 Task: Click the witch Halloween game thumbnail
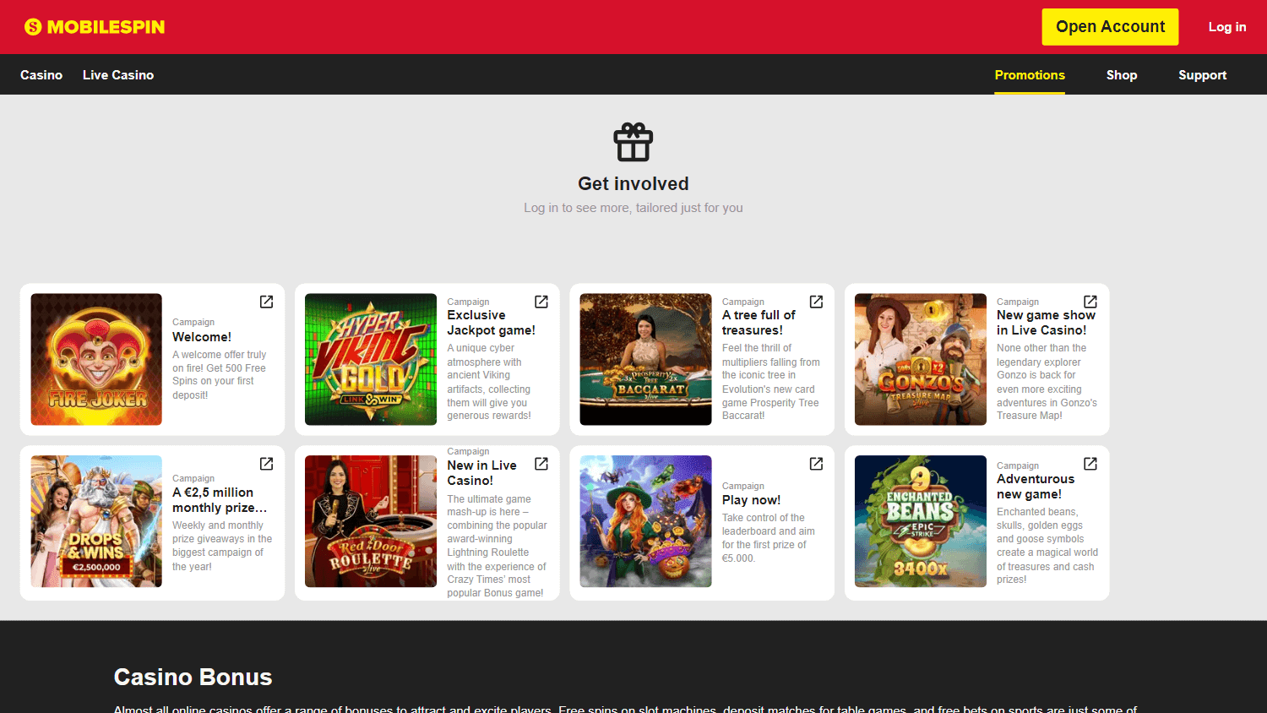[x=646, y=521]
